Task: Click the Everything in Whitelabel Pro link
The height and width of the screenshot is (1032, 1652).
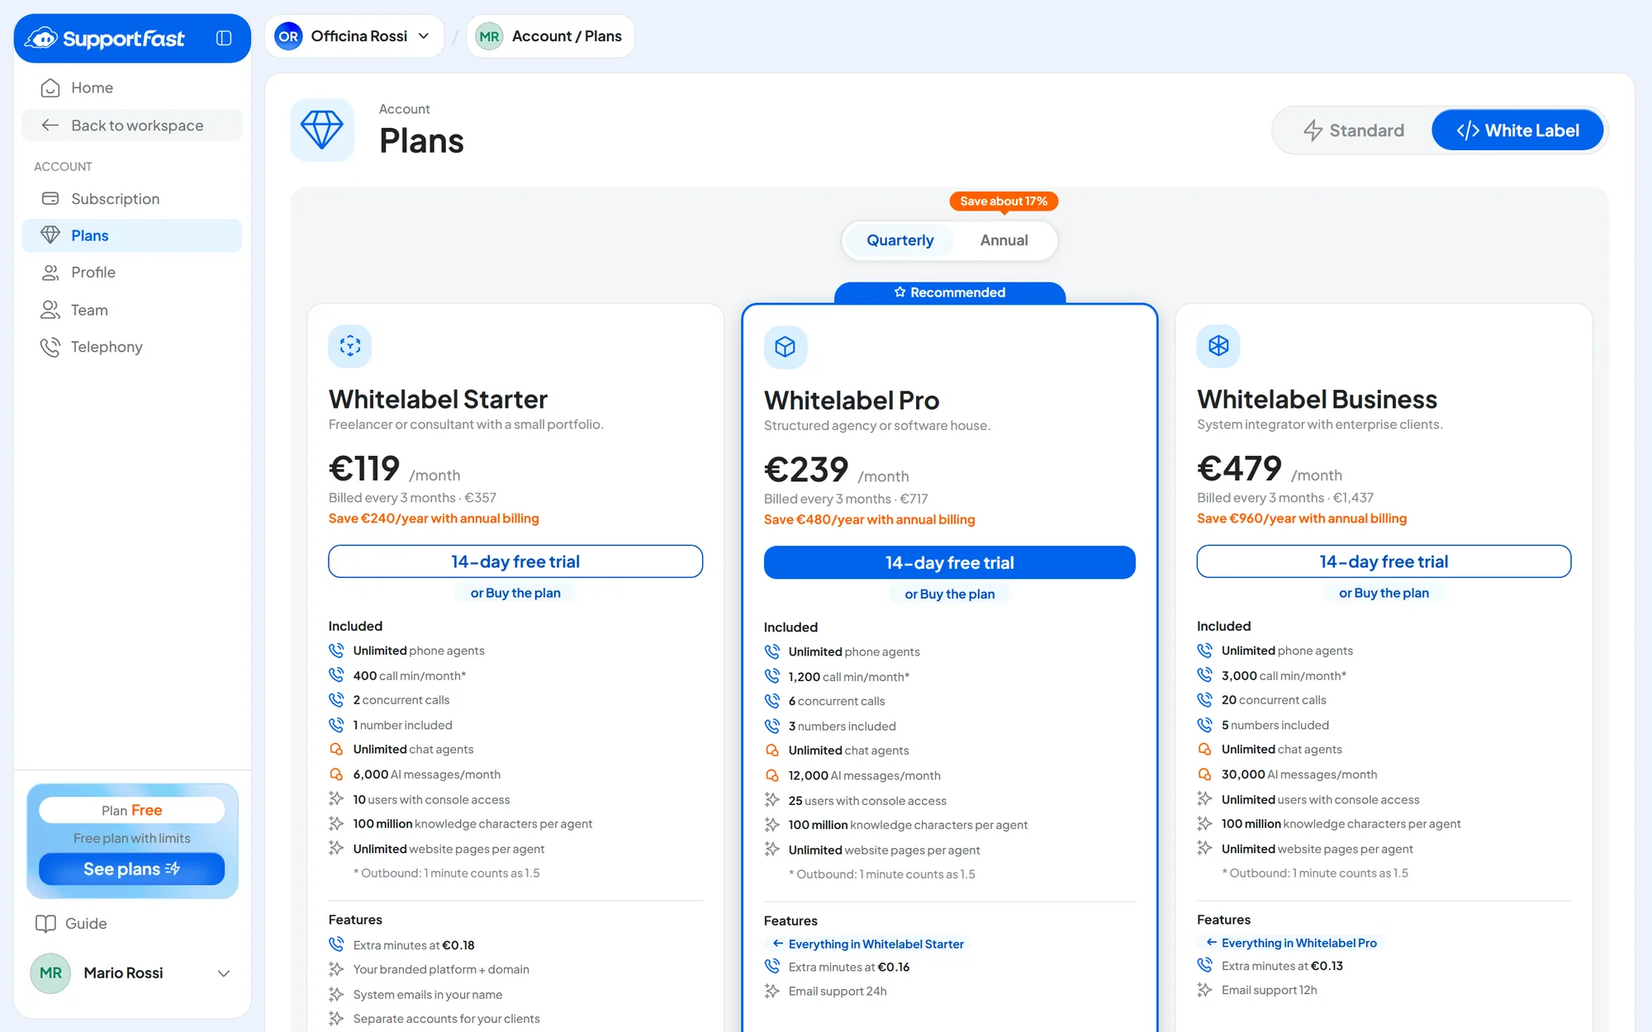Action: point(1291,943)
